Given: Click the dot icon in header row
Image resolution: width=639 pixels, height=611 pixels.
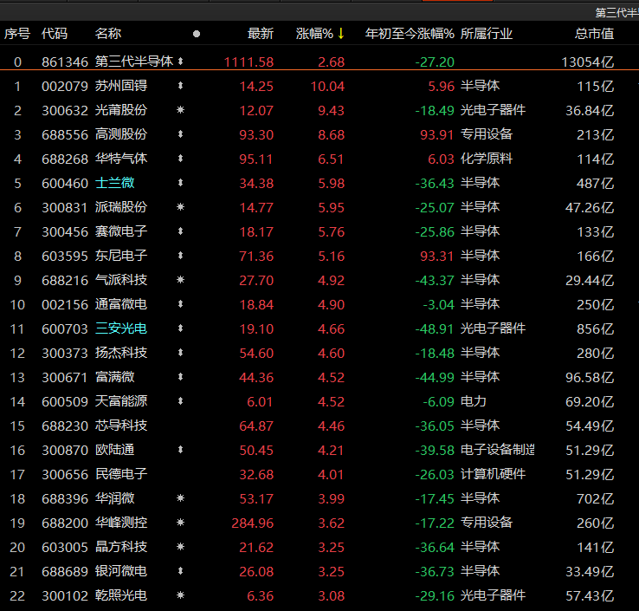Looking at the screenshot, I should [197, 34].
